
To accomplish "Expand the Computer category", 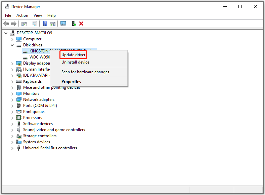I will tap(12, 39).
